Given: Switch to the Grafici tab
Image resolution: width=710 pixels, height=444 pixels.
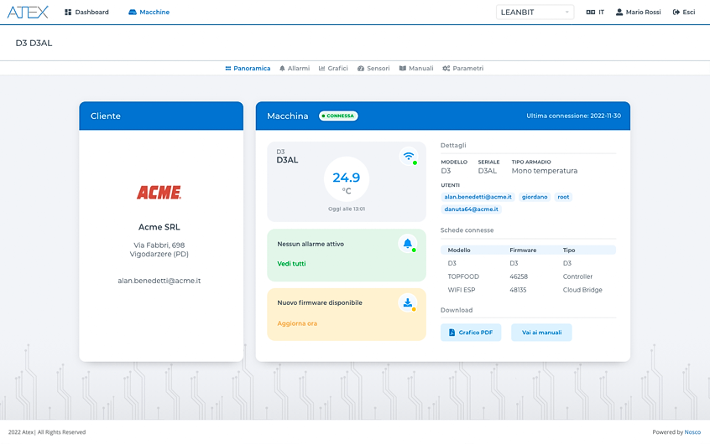Looking at the screenshot, I should pos(333,68).
